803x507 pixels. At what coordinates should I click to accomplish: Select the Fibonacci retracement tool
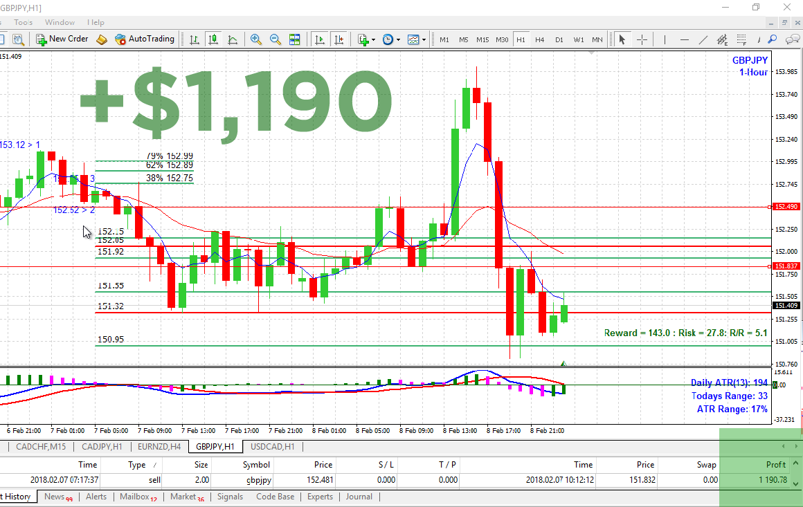tap(741, 39)
